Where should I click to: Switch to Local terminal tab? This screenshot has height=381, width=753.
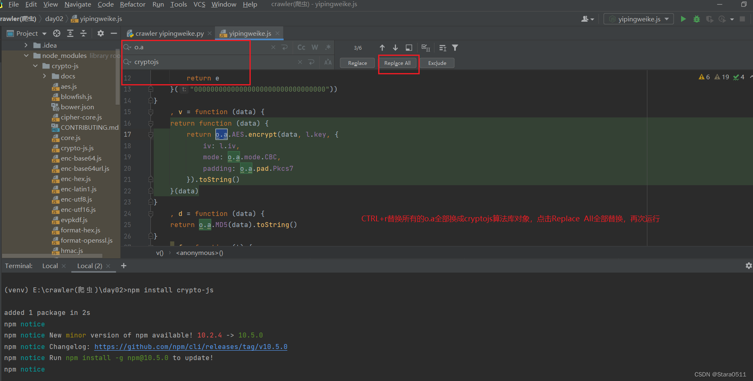(50, 266)
